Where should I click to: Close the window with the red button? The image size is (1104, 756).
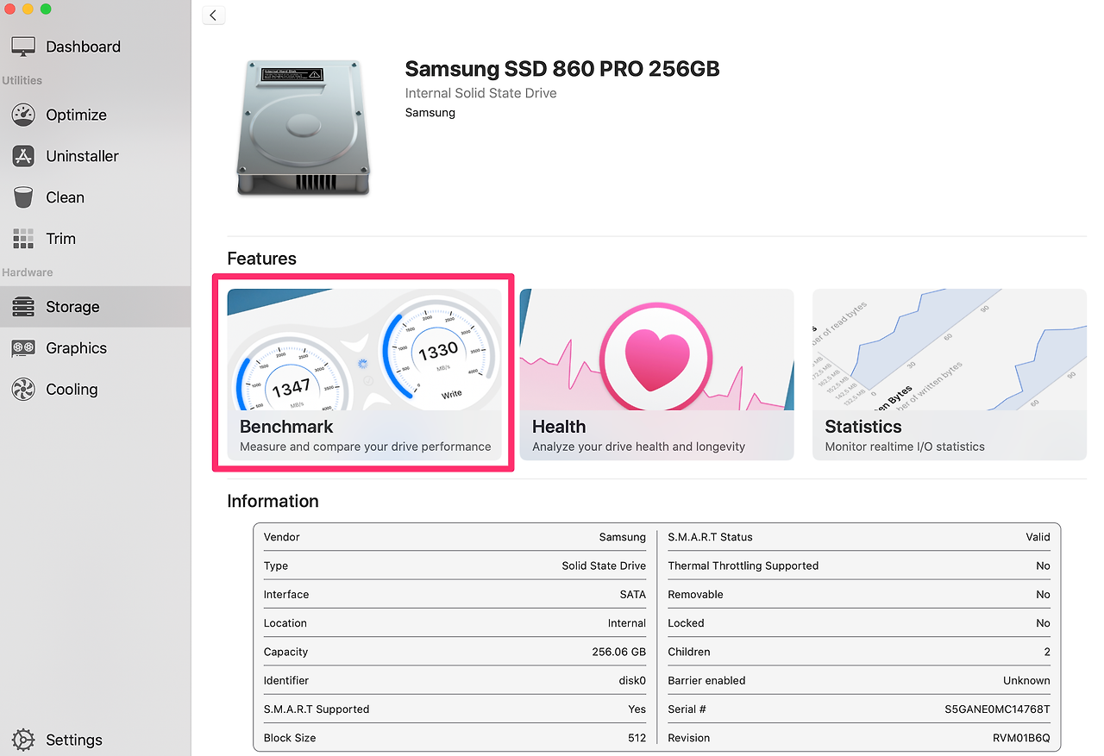pyautogui.click(x=9, y=9)
